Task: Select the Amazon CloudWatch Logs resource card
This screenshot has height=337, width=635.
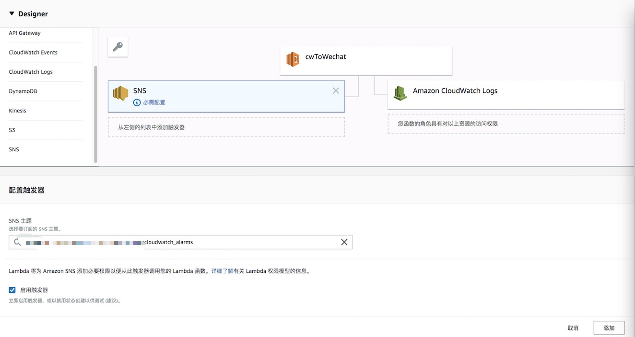Action: [506, 94]
